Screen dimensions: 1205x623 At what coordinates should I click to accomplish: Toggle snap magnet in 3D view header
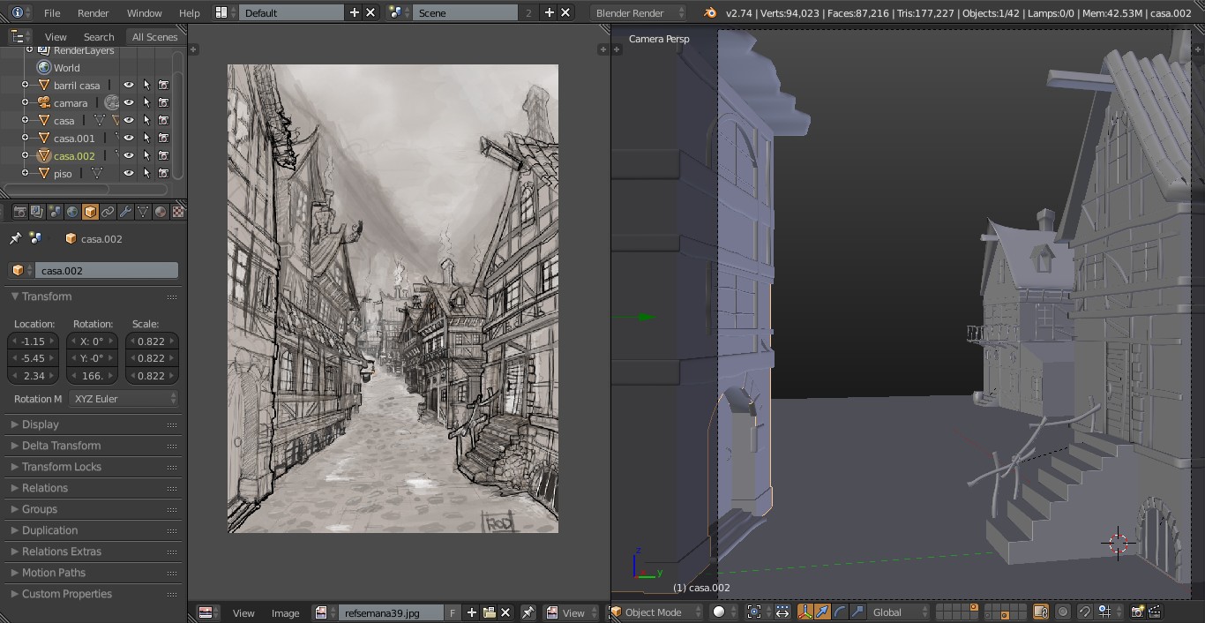click(x=1086, y=612)
